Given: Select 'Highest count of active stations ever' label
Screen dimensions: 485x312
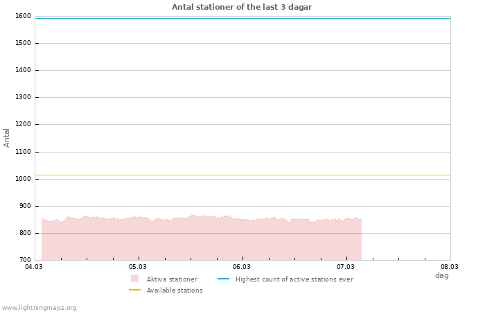Looking at the screenshot, I should [294, 279].
